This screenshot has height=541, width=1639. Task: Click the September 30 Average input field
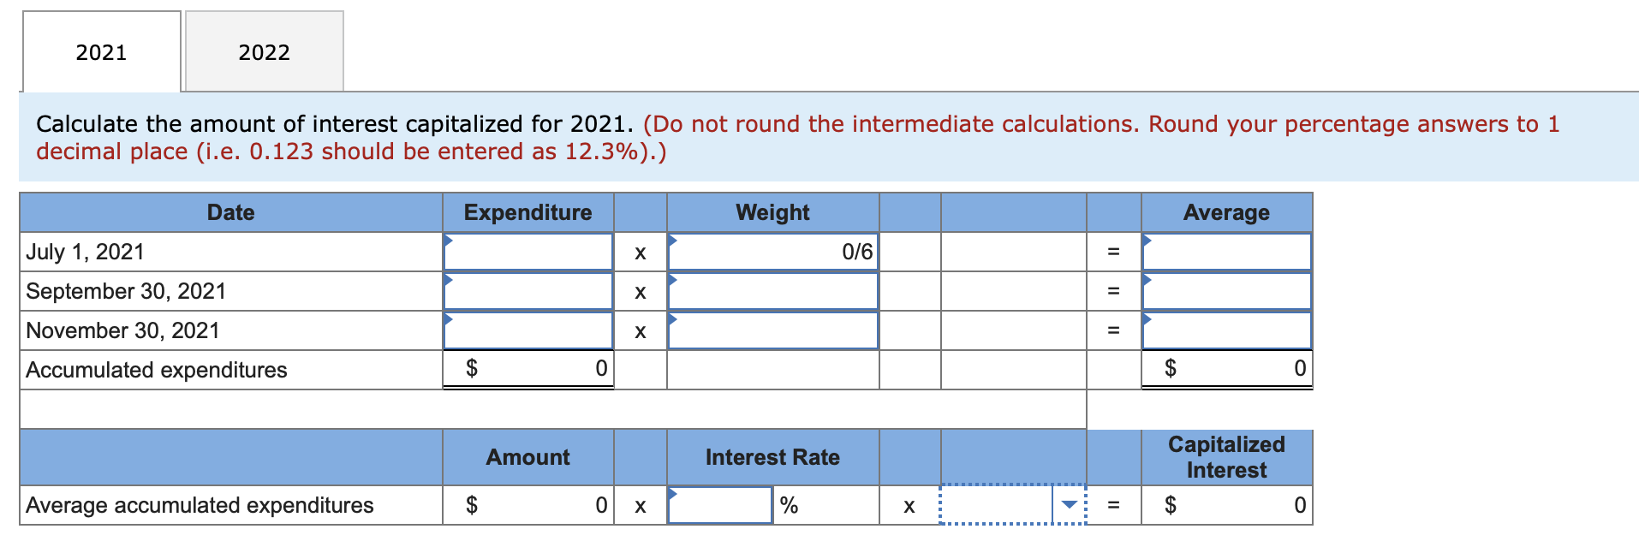pyautogui.click(x=1225, y=291)
